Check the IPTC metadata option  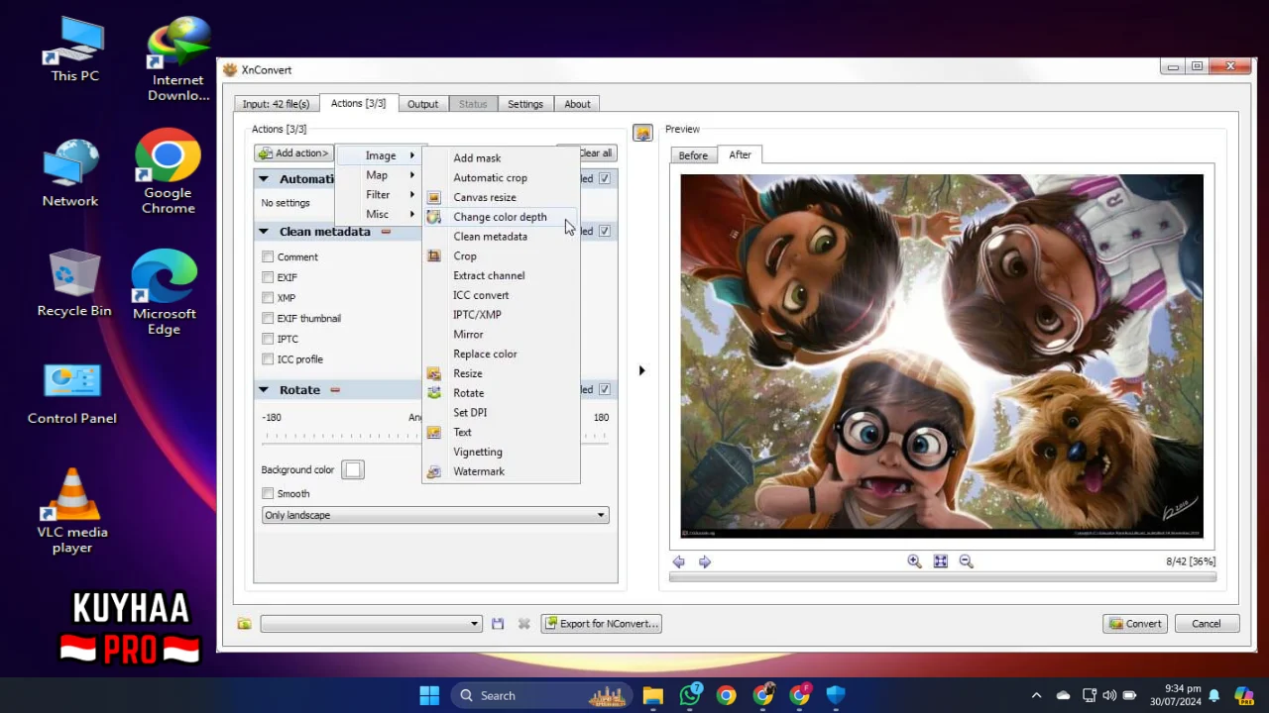click(268, 339)
